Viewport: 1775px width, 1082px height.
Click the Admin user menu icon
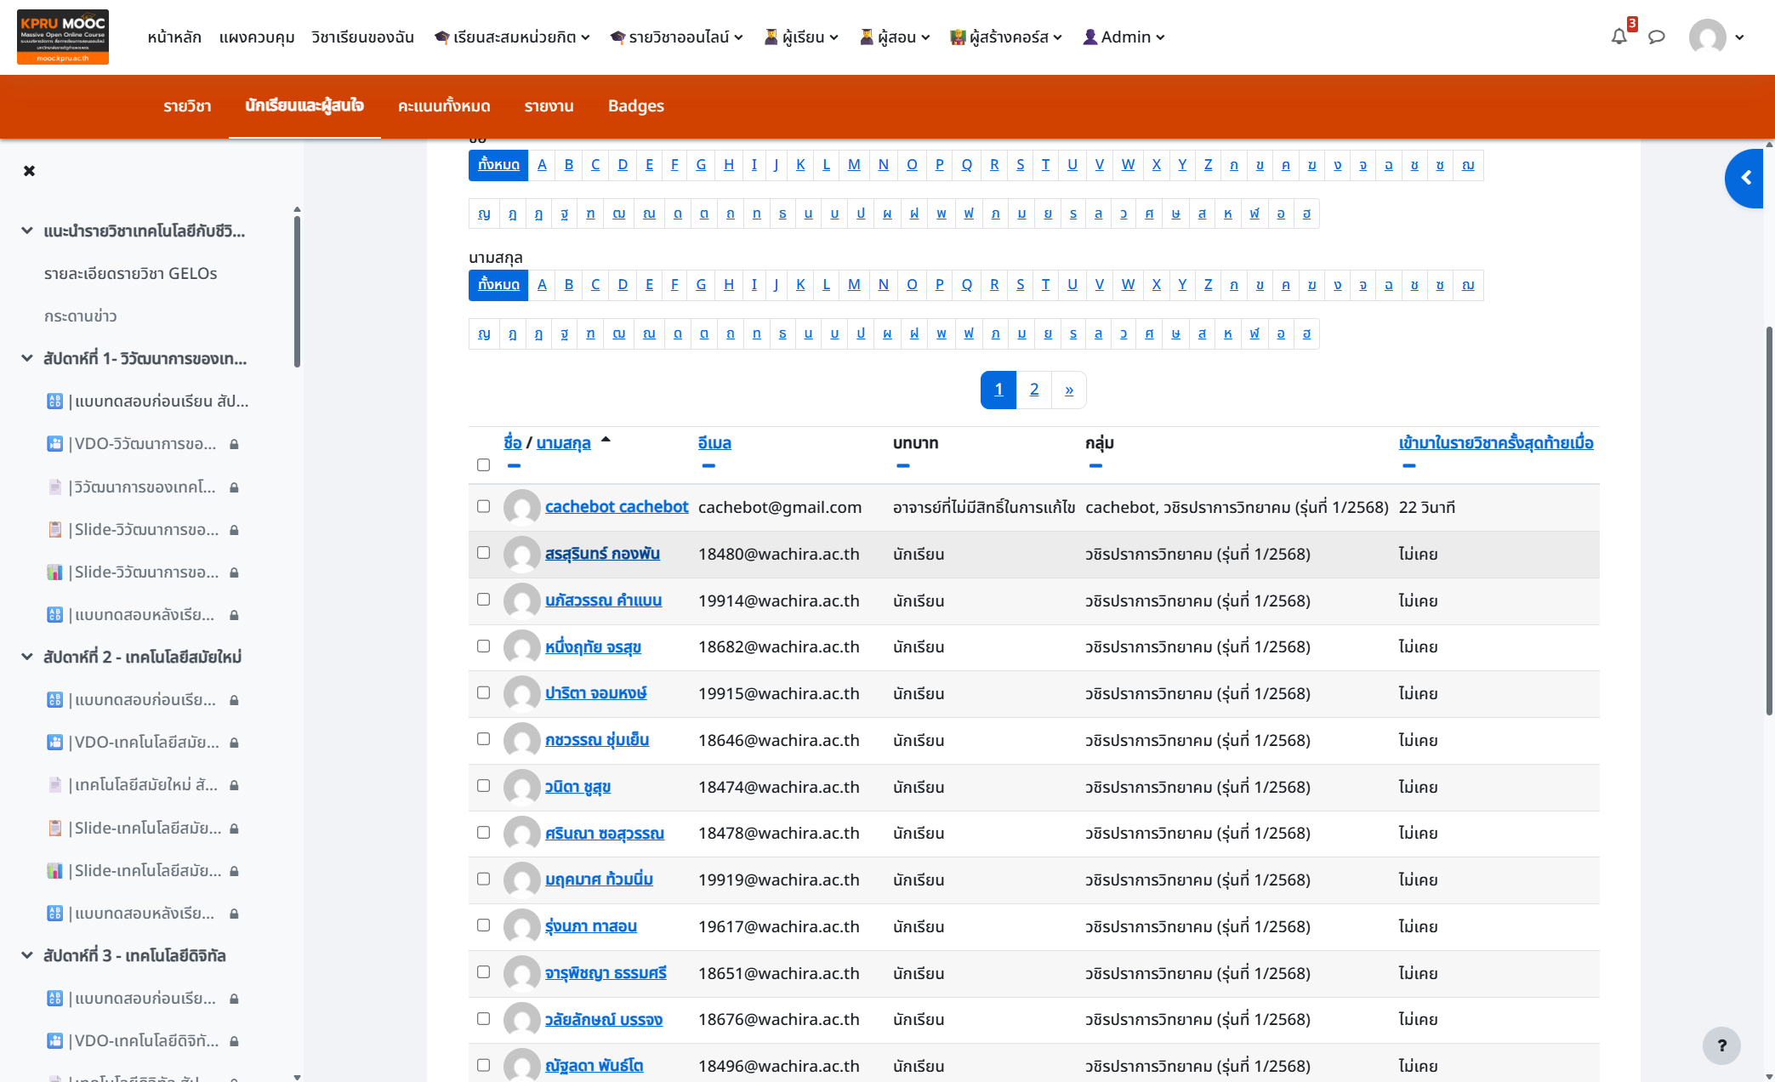1089,37
